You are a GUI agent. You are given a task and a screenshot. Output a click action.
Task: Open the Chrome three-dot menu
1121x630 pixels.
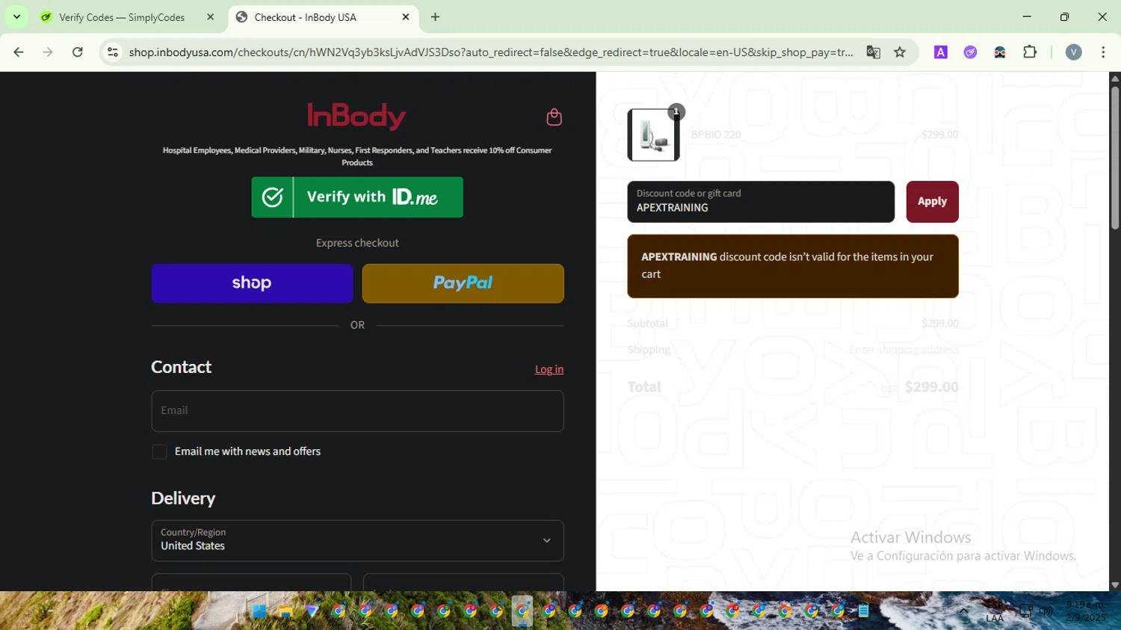1103,52
